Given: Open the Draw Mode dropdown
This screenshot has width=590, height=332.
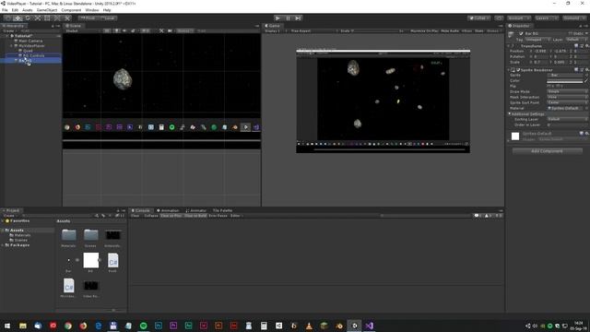Looking at the screenshot, I should (x=567, y=91).
